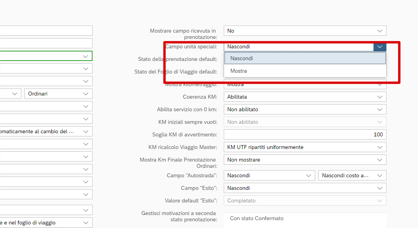
Task: Click the Campo unità speciali input text
Action: point(298,47)
